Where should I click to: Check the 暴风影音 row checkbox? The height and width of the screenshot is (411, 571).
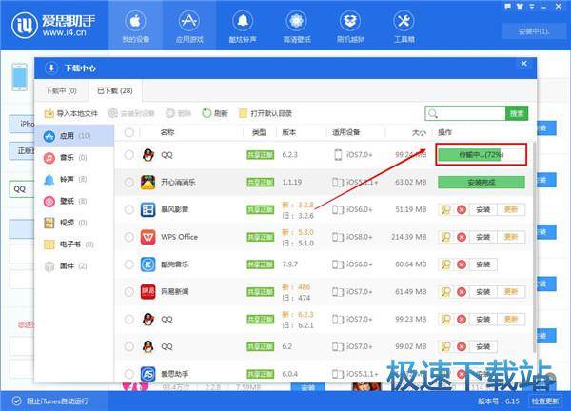click(x=128, y=209)
